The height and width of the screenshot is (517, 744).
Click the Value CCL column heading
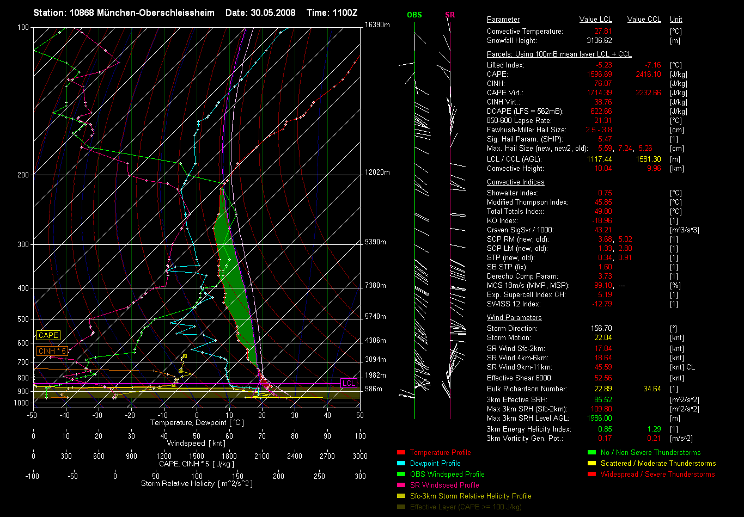click(644, 20)
